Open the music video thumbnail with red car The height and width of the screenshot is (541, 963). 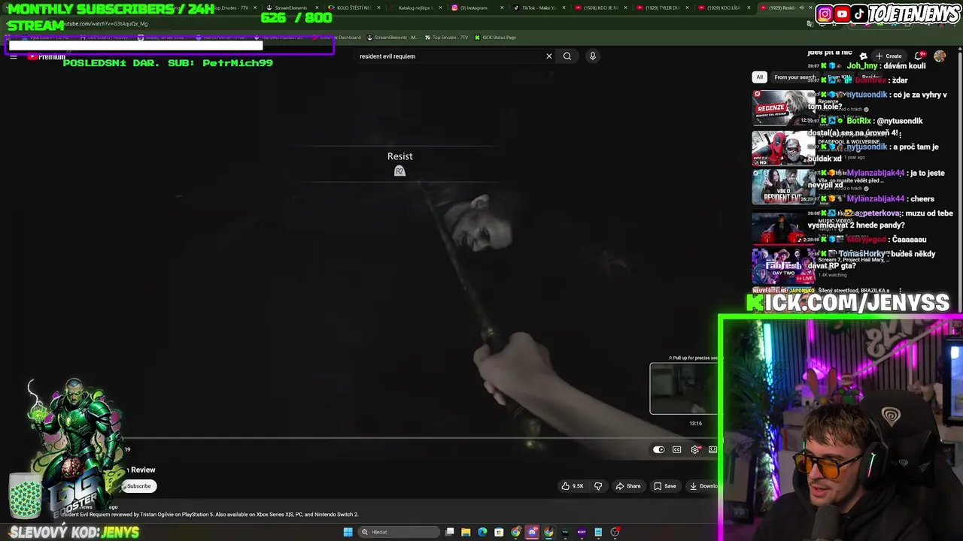(x=784, y=227)
